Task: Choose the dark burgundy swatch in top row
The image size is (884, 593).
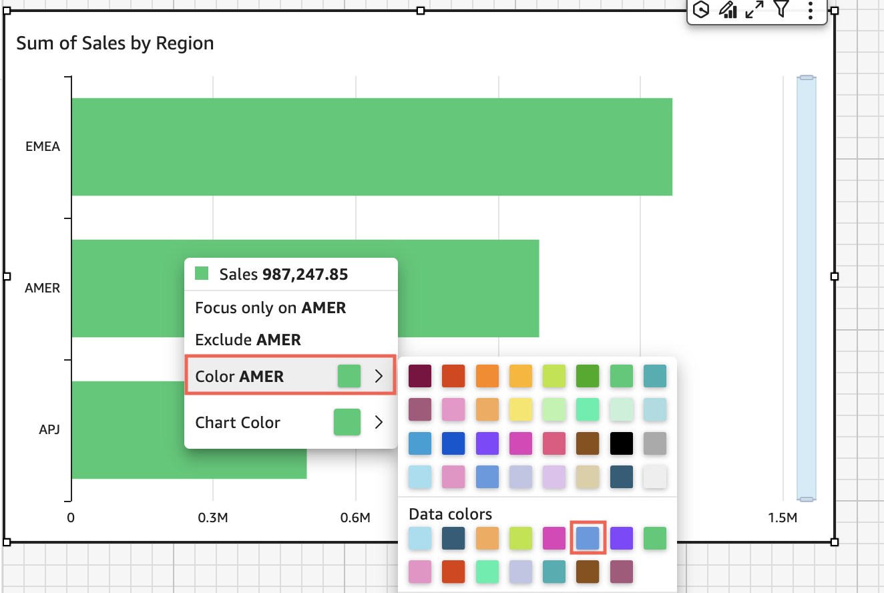Action: [x=420, y=376]
